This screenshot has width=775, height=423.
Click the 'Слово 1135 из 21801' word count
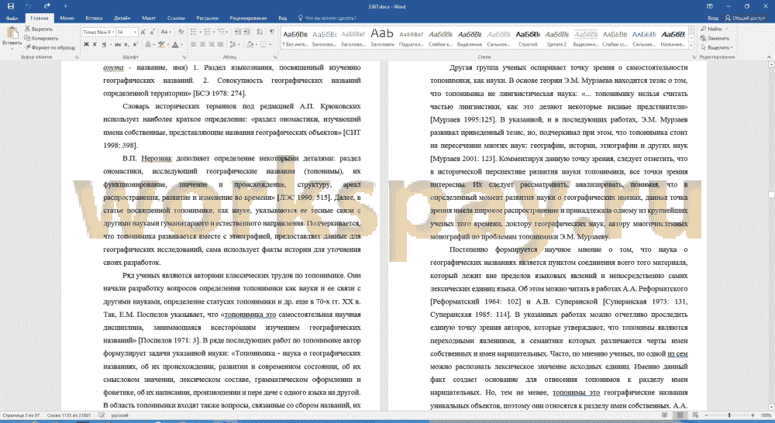pos(69,415)
